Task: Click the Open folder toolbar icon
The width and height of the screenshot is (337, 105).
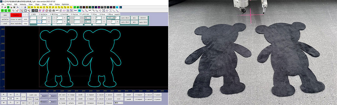Action: coord(5,7)
